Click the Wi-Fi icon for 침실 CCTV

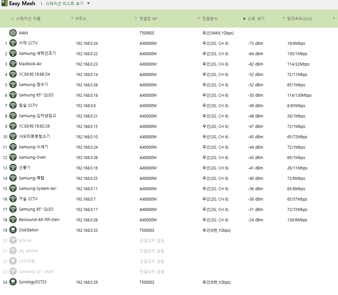coord(13,105)
